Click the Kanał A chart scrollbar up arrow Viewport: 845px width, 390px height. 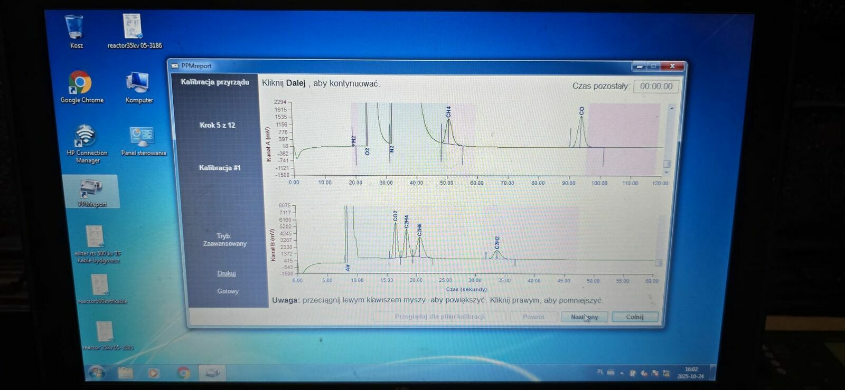671,108
